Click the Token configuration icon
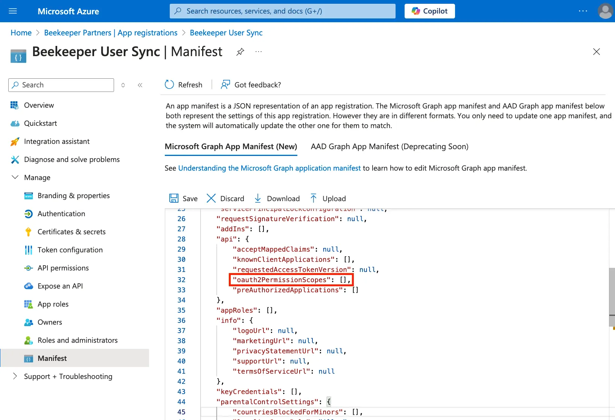 pos(28,250)
